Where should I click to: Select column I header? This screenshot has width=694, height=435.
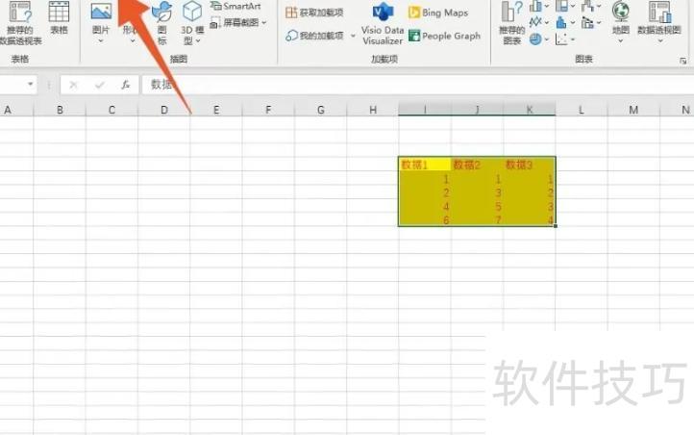[425, 110]
